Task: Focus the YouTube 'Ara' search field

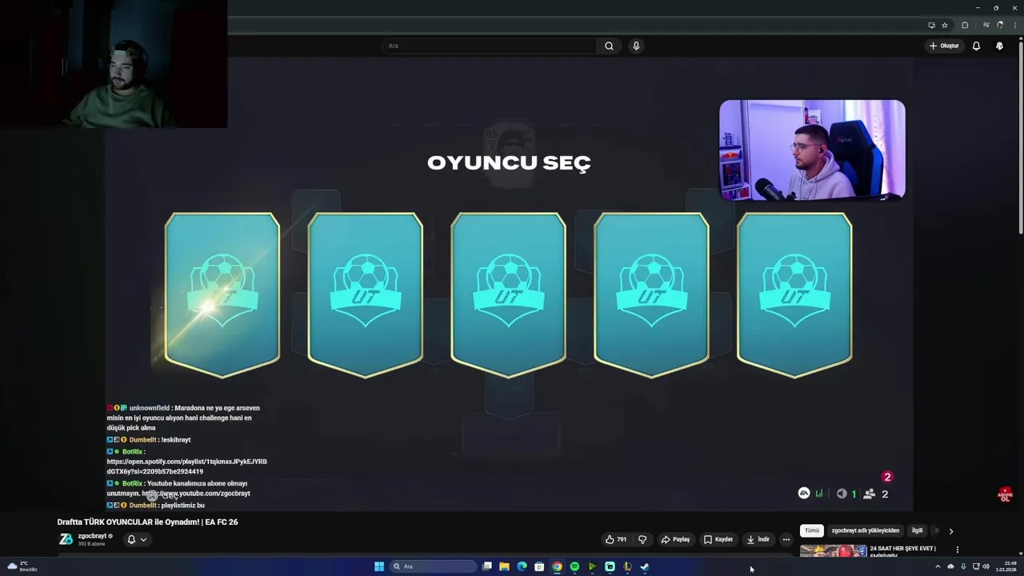Action: click(x=490, y=46)
